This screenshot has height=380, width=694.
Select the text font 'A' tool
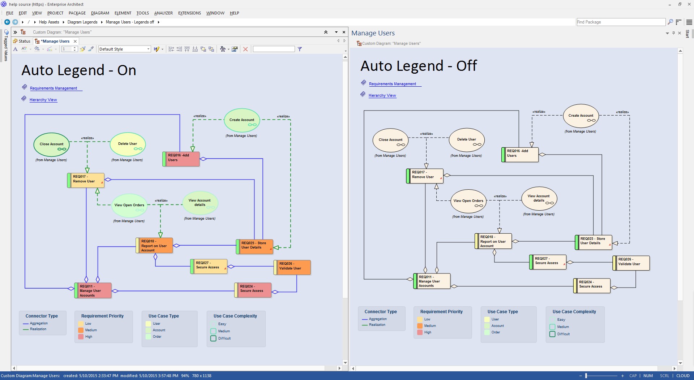(x=16, y=49)
